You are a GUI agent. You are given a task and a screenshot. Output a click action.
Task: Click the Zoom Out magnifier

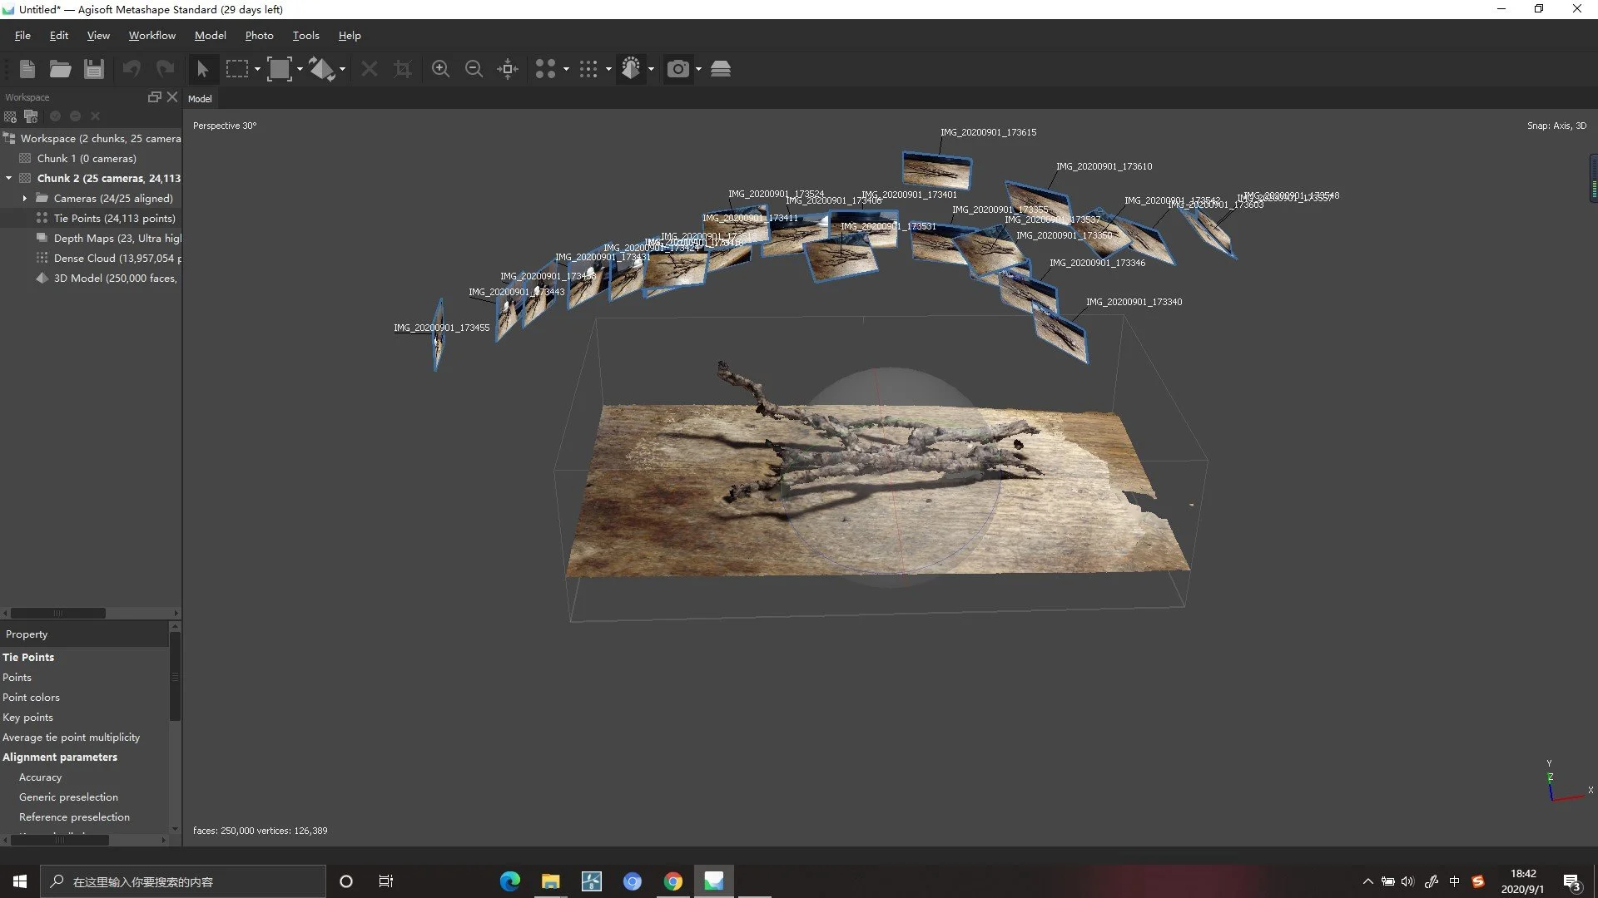[x=474, y=69]
